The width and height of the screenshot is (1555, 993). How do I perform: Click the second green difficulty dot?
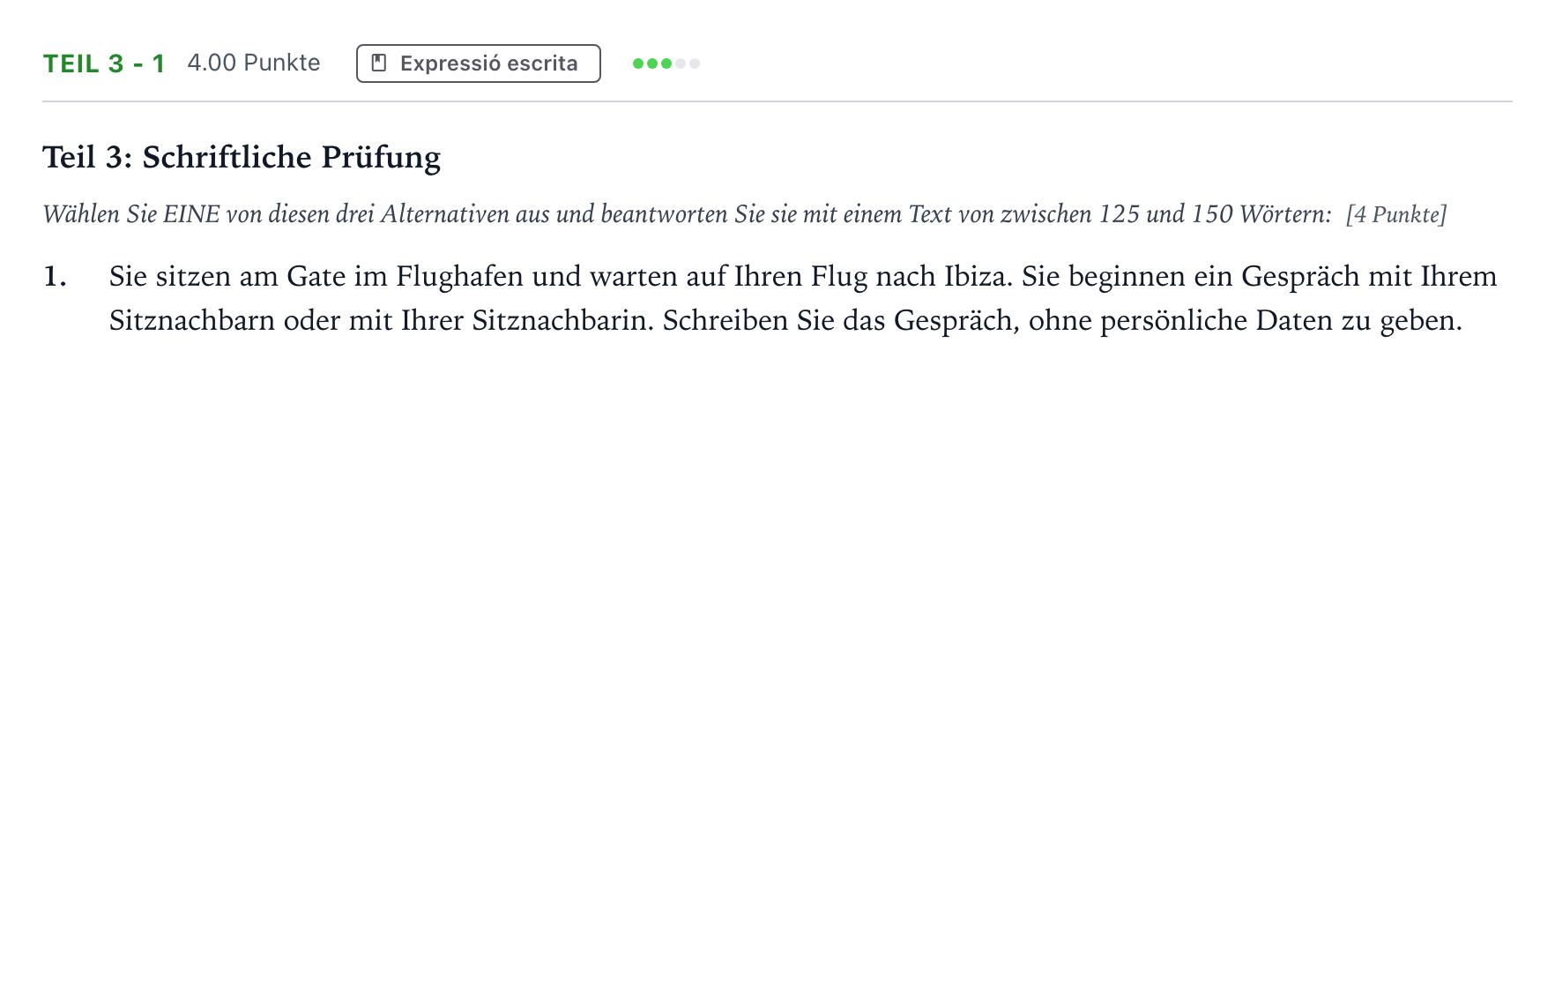[652, 63]
